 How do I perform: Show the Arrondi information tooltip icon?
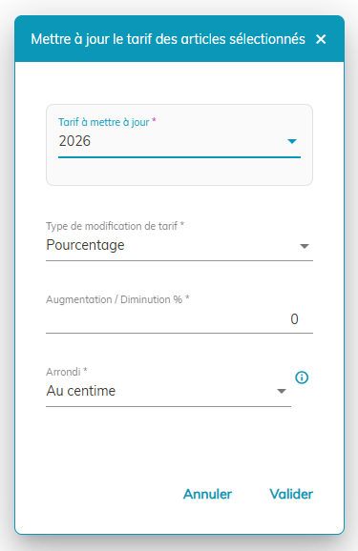(302, 378)
